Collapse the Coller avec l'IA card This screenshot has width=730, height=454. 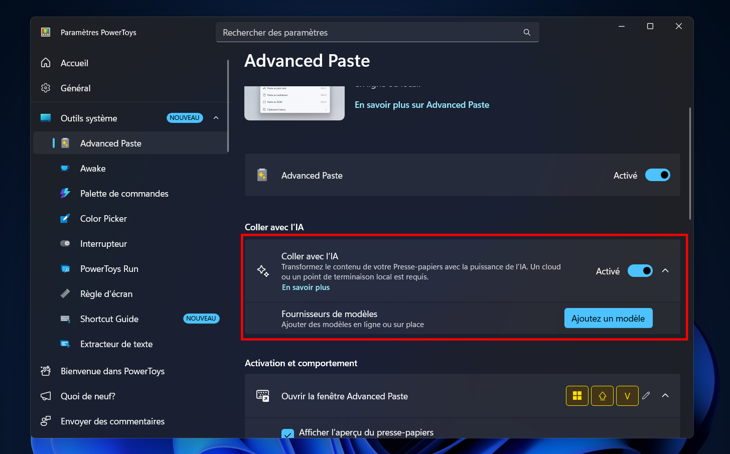[x=665, y=271]
